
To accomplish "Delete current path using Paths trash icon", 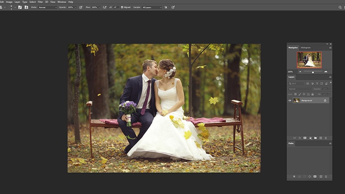I will pos(326,176).
